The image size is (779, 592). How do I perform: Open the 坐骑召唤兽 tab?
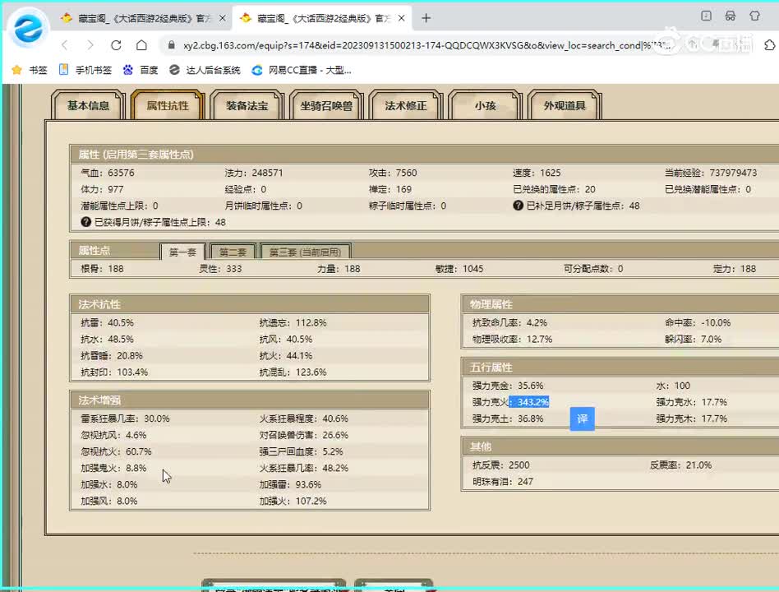click(x=326, y=105)
